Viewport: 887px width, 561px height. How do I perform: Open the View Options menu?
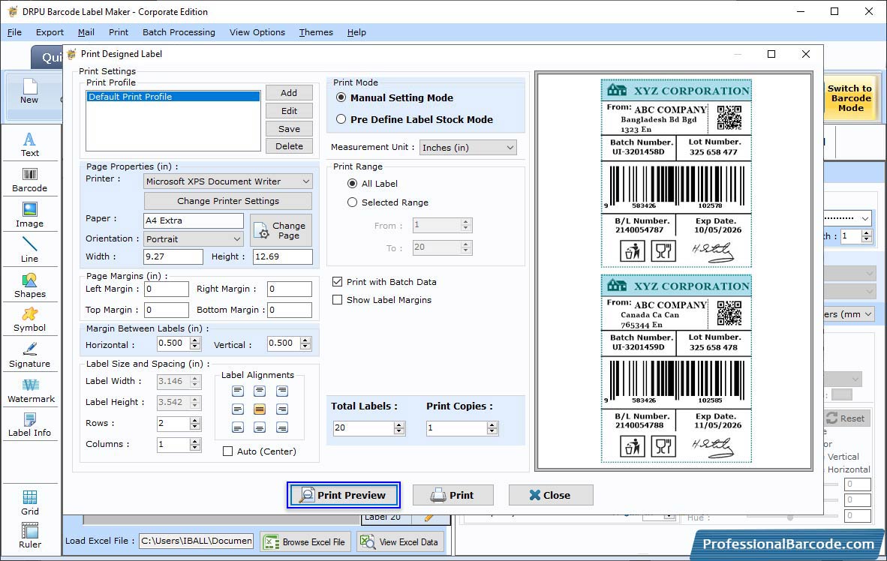pyautogui.click(x=257, y=32)
